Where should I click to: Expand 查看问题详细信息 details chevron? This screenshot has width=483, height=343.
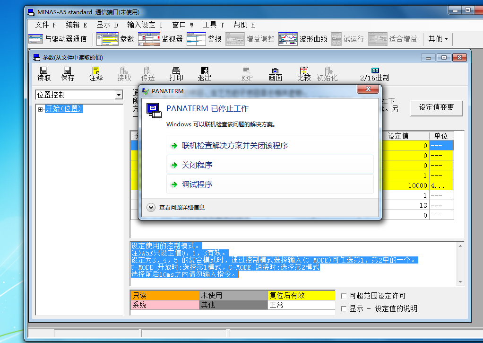[x=151, y=207]
